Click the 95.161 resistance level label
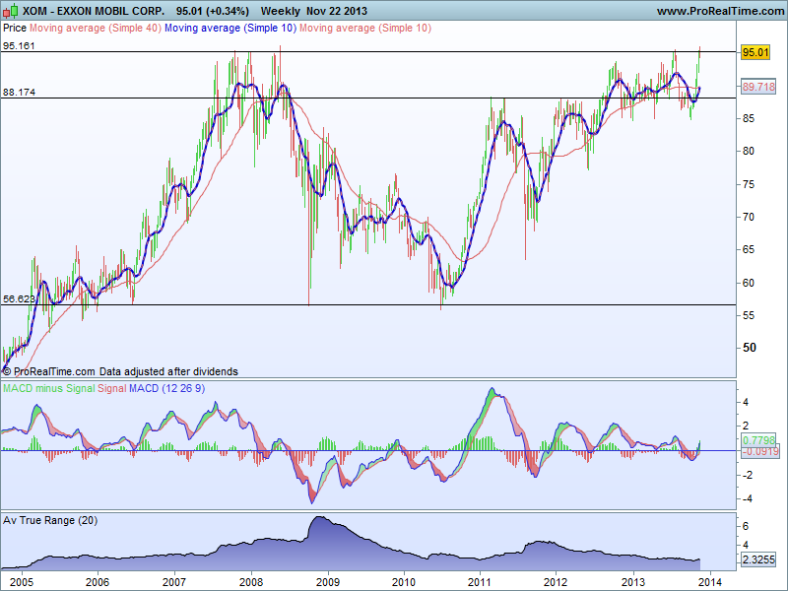This screenshot has height=591, width=788. 19,45
